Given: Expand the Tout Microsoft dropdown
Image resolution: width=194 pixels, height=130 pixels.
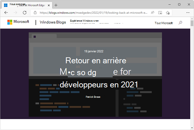Looking at the screenshot, I should 164,23.
